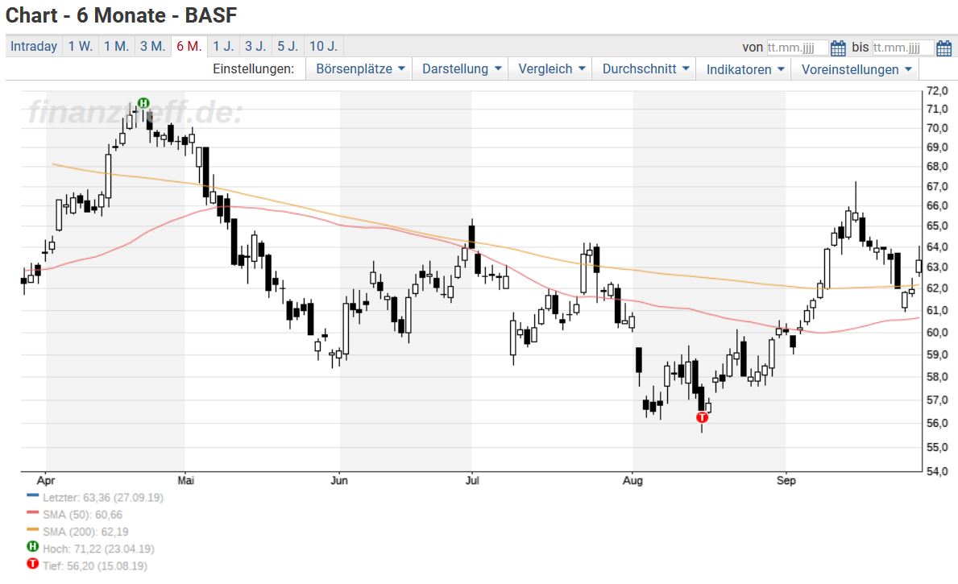The image size is (958, 584).
Task: Switch to the 10 J. time range tab
Action: pos(323,47)
